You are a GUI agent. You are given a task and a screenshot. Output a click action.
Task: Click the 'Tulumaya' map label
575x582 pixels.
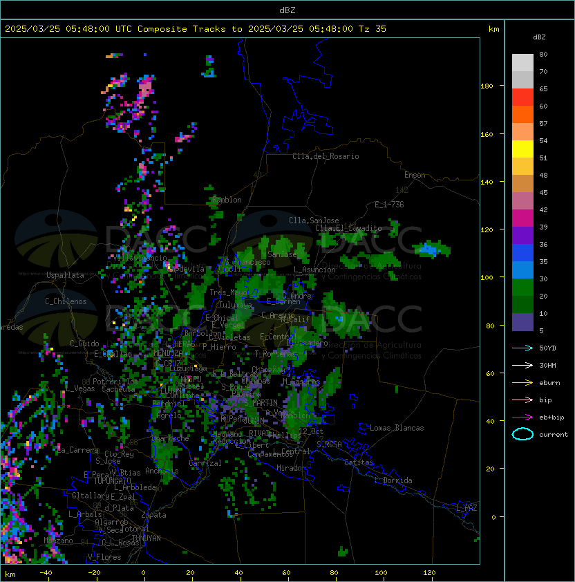tap(236, 305)
